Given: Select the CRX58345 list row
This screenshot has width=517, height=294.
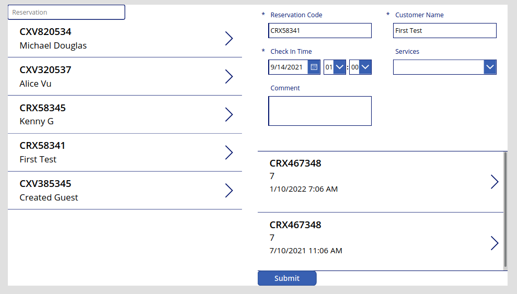Looking at the screenshot, I should 125,114.
